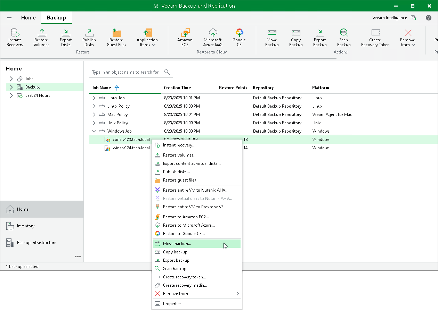Collapse the Windows Job row
438x311 pixels.
[94, 131]
